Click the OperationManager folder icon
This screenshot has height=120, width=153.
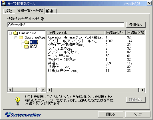21,38
